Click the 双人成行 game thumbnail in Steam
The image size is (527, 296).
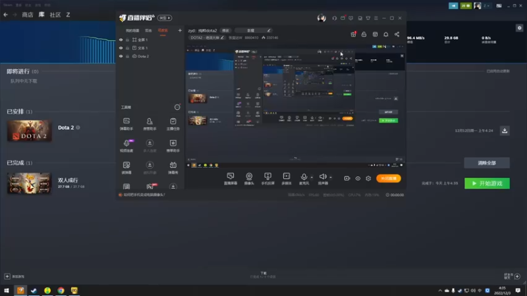30,184
